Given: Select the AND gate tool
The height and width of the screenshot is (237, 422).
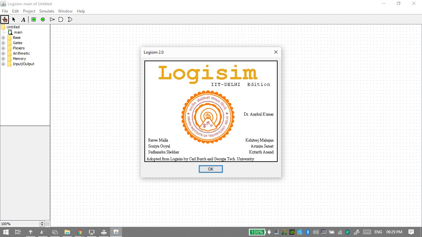Looking at the screenshot, I should coord(61,19).
